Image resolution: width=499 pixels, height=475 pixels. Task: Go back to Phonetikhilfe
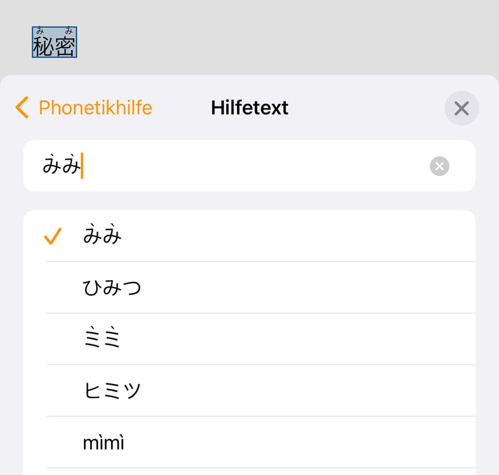coord(94,108)
